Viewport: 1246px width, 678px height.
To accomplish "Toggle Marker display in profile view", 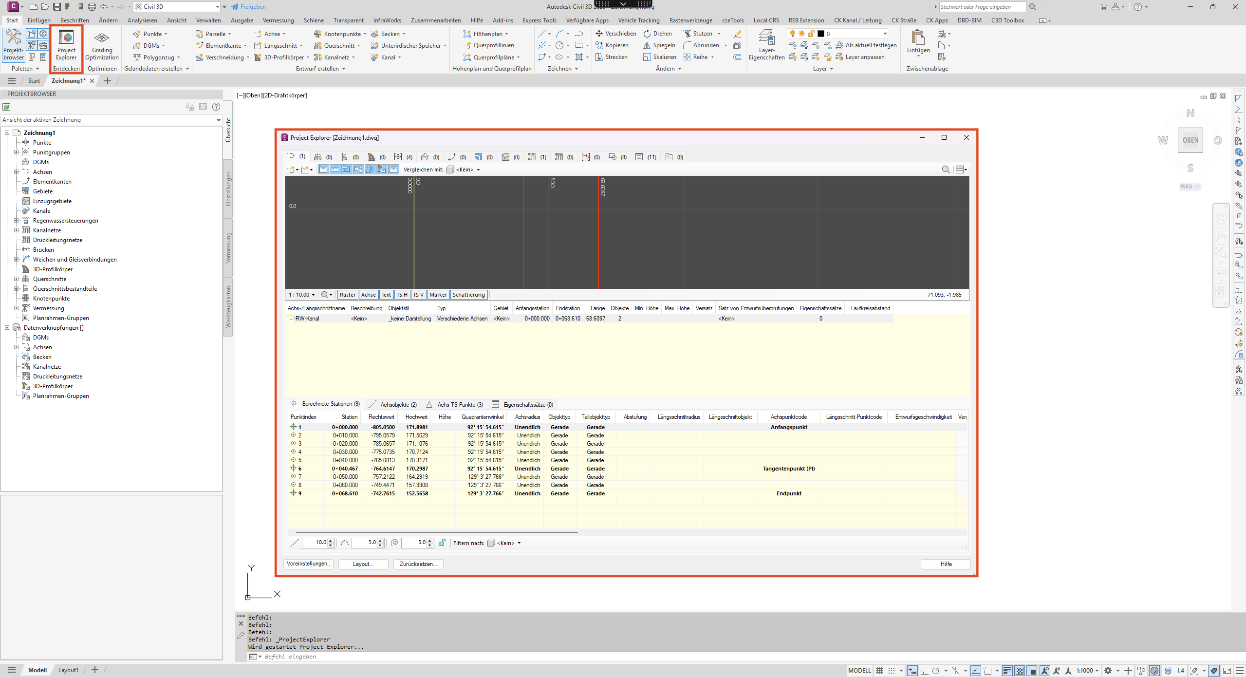I will [x=438, y=295].
